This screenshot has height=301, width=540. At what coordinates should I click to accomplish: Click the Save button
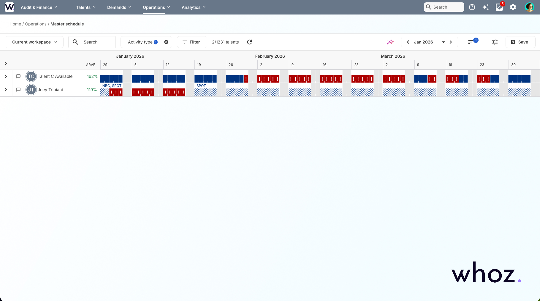520,42
